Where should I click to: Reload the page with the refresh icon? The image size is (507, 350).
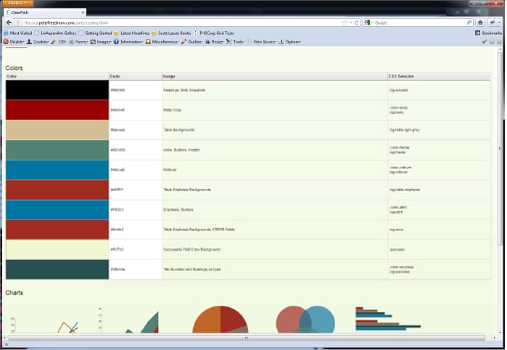(x=356, y=22)
